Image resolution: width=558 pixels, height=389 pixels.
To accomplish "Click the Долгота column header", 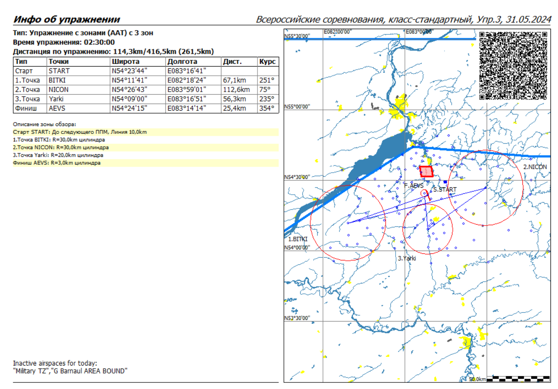I will coord(182,62).
